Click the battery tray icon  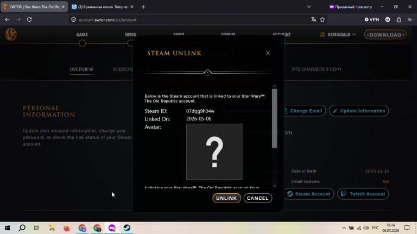pos(351,228)
